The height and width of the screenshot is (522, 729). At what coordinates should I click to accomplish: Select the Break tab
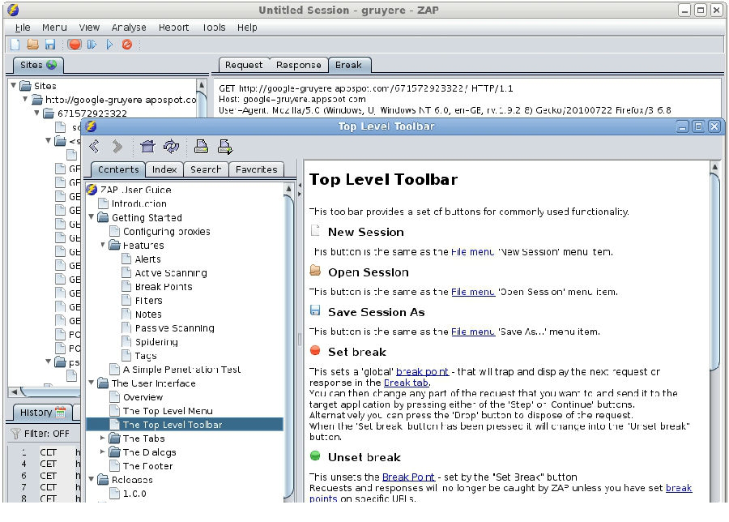point(349,65)
